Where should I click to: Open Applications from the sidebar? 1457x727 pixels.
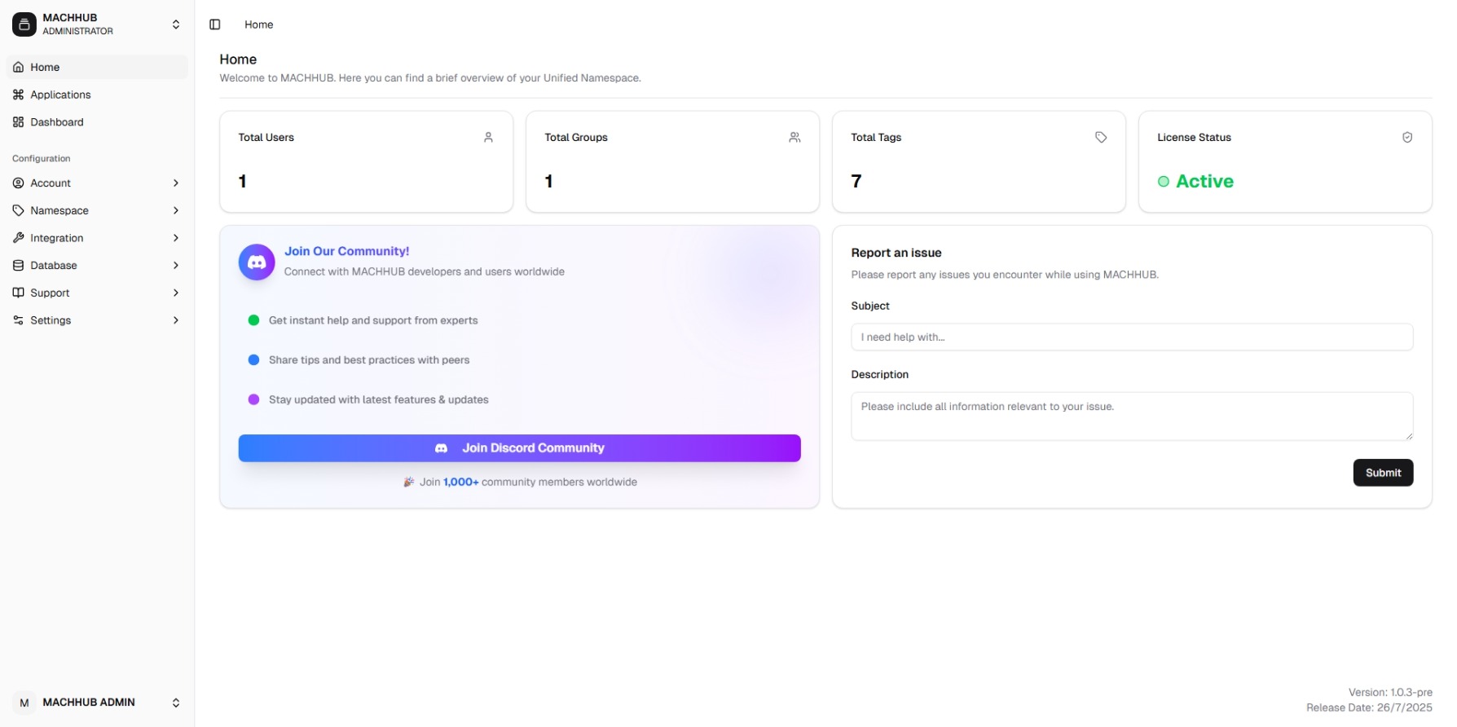click(97, 95)
